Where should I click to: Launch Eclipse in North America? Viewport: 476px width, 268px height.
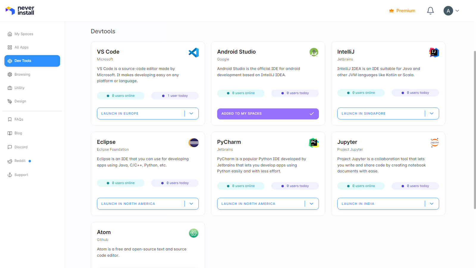point(141,204)
